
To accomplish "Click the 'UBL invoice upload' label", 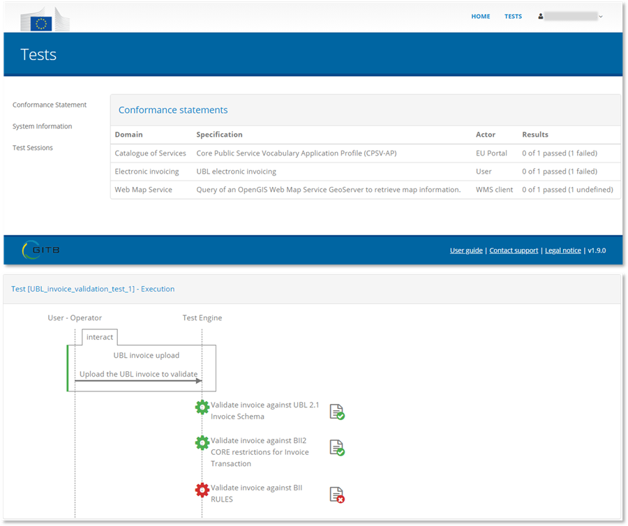I will (147, 356).
